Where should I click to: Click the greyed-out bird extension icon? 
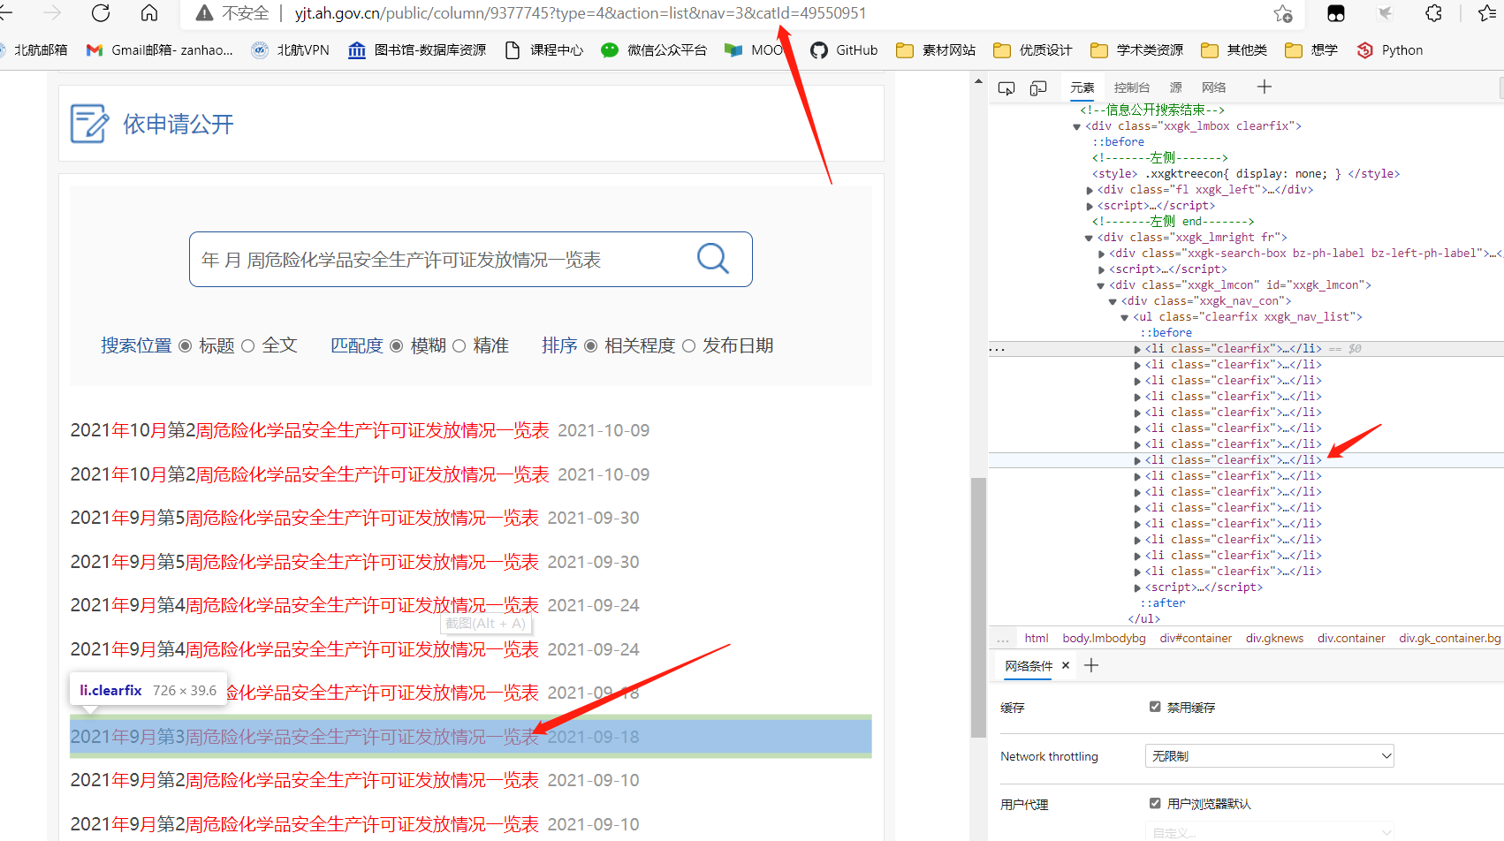click(x=1385, y=13)
